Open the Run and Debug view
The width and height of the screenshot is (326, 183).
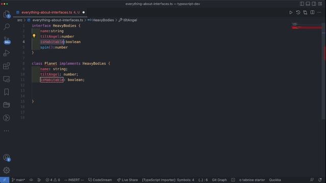pos(7,53)
